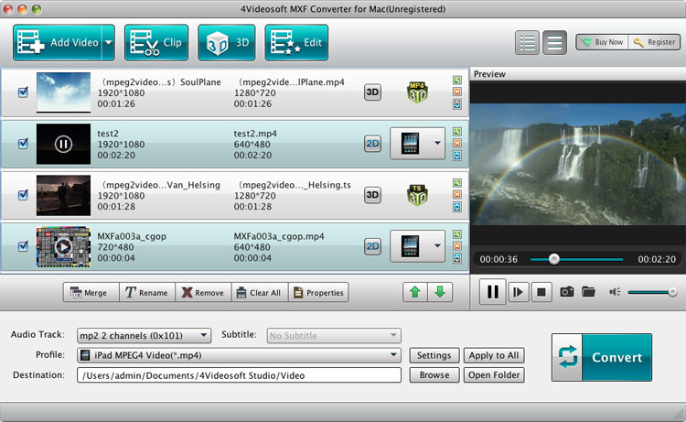686x422 pixels.
Task: Click green edit icon on test2 row
Action: [457, 131]
